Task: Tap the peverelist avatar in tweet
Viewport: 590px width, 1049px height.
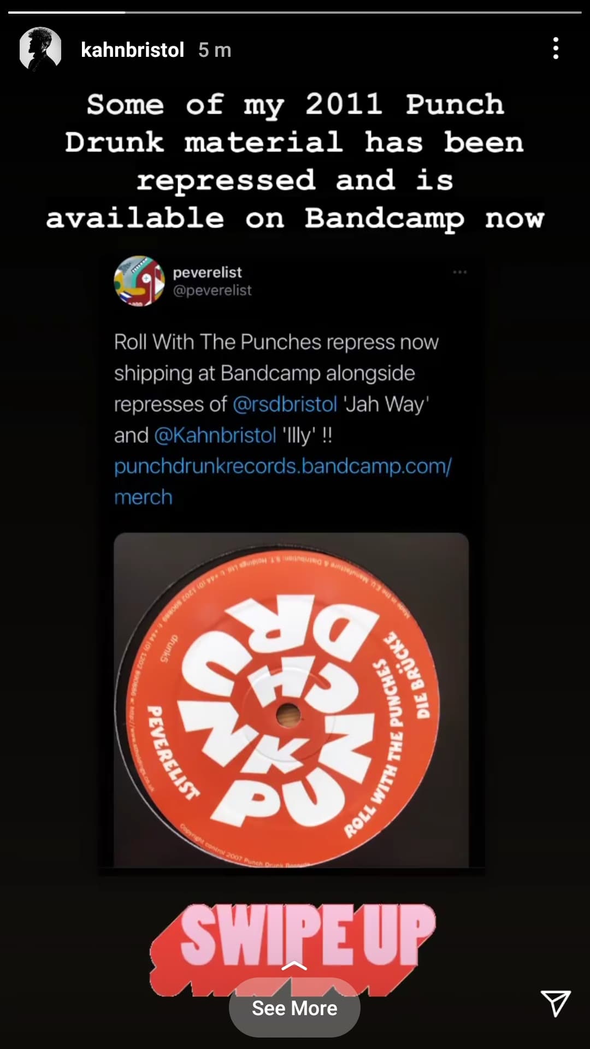Action: (139, 281)
